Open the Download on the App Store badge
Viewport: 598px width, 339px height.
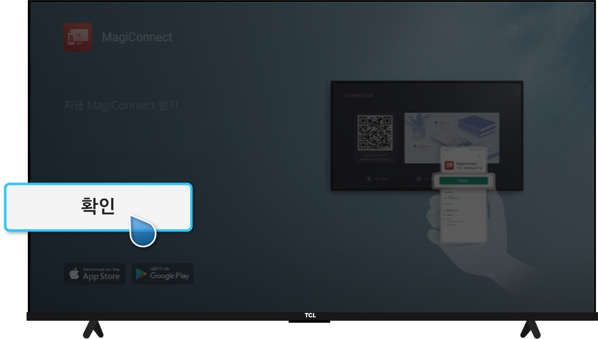[94, 274]
